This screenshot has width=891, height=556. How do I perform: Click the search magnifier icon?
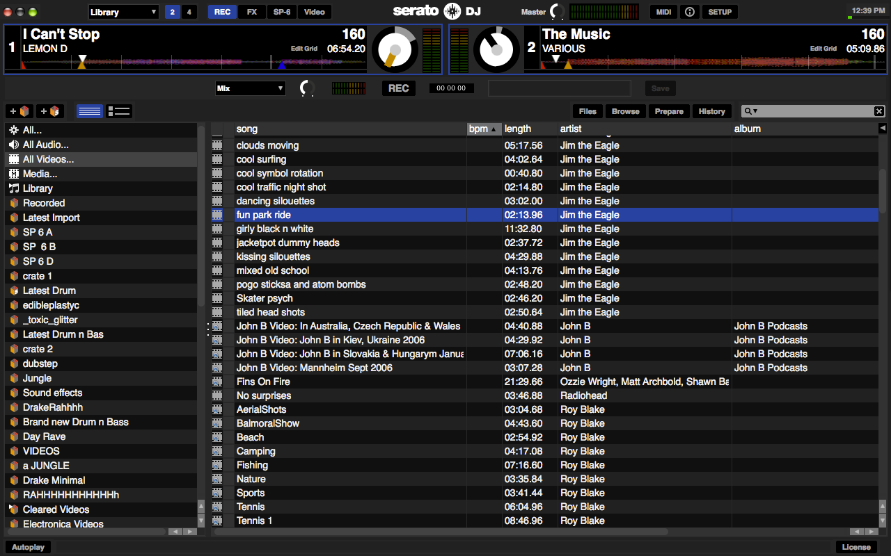tap(747, 111)
